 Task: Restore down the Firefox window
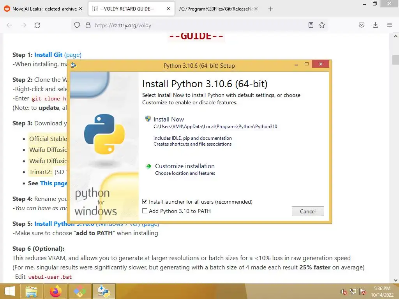click(x=375, y=4)
